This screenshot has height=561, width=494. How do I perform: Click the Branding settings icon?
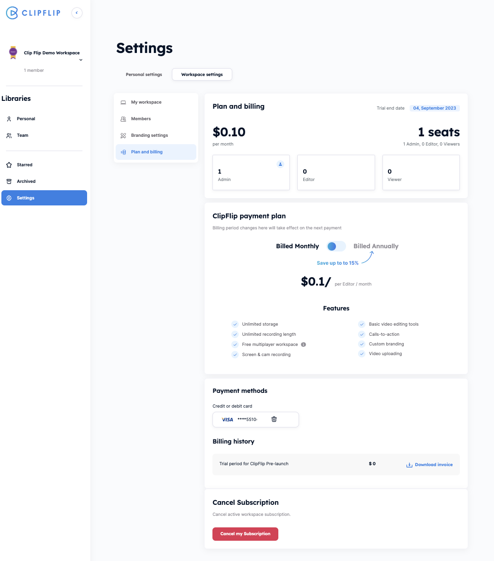tap(123, 135)
